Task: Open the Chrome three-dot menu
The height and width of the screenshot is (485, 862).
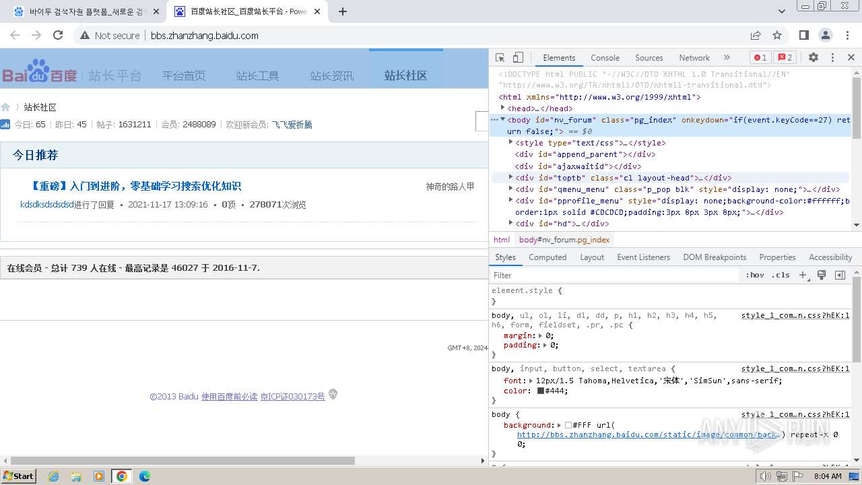Action: tap(848, 35)
